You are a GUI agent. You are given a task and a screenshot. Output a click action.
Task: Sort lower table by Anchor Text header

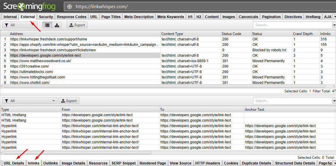click(x=289, y=109)
